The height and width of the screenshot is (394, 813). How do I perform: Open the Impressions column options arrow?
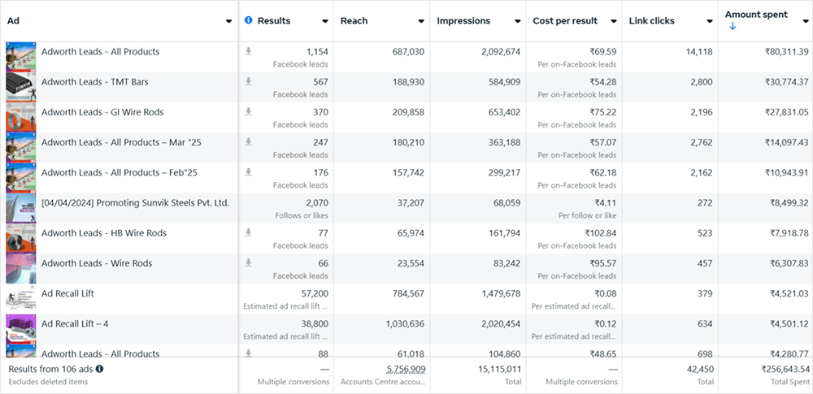click(x=517, y=21)
